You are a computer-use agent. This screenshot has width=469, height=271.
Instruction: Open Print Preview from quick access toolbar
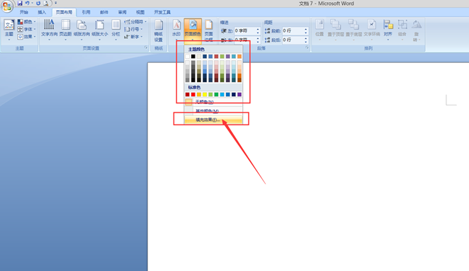(46, 4)
